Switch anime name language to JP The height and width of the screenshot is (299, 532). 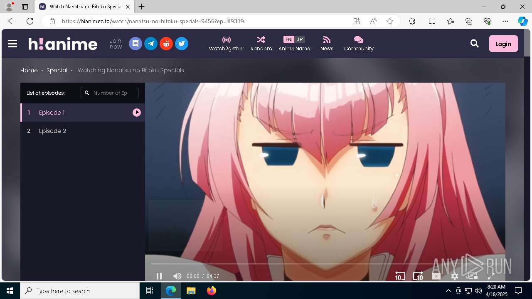pyautogui.click(x=300, y=39)
